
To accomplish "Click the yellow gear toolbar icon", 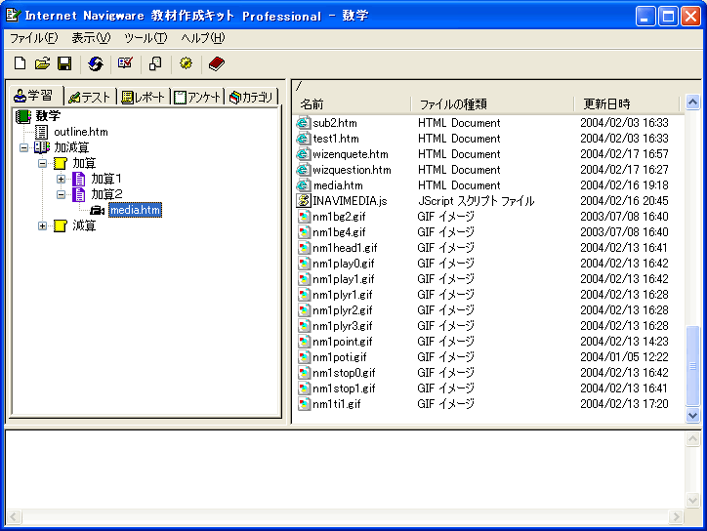I will click(186, 63).
